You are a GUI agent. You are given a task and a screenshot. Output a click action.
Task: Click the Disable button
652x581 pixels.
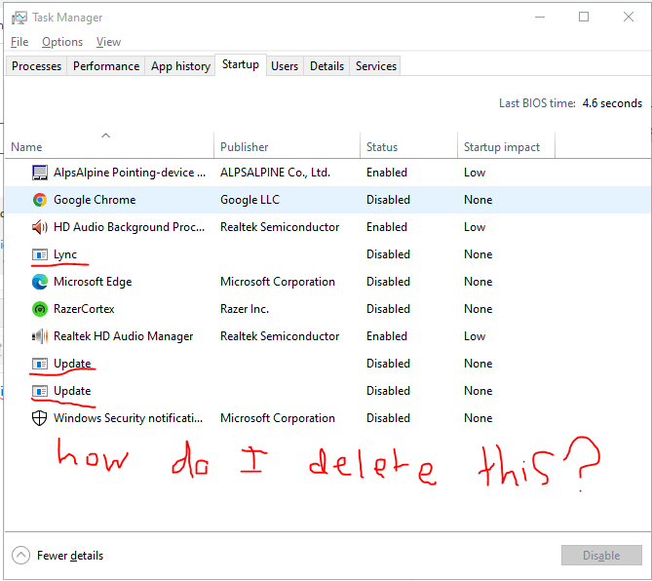pyautogui.click(x=601, y=556)
